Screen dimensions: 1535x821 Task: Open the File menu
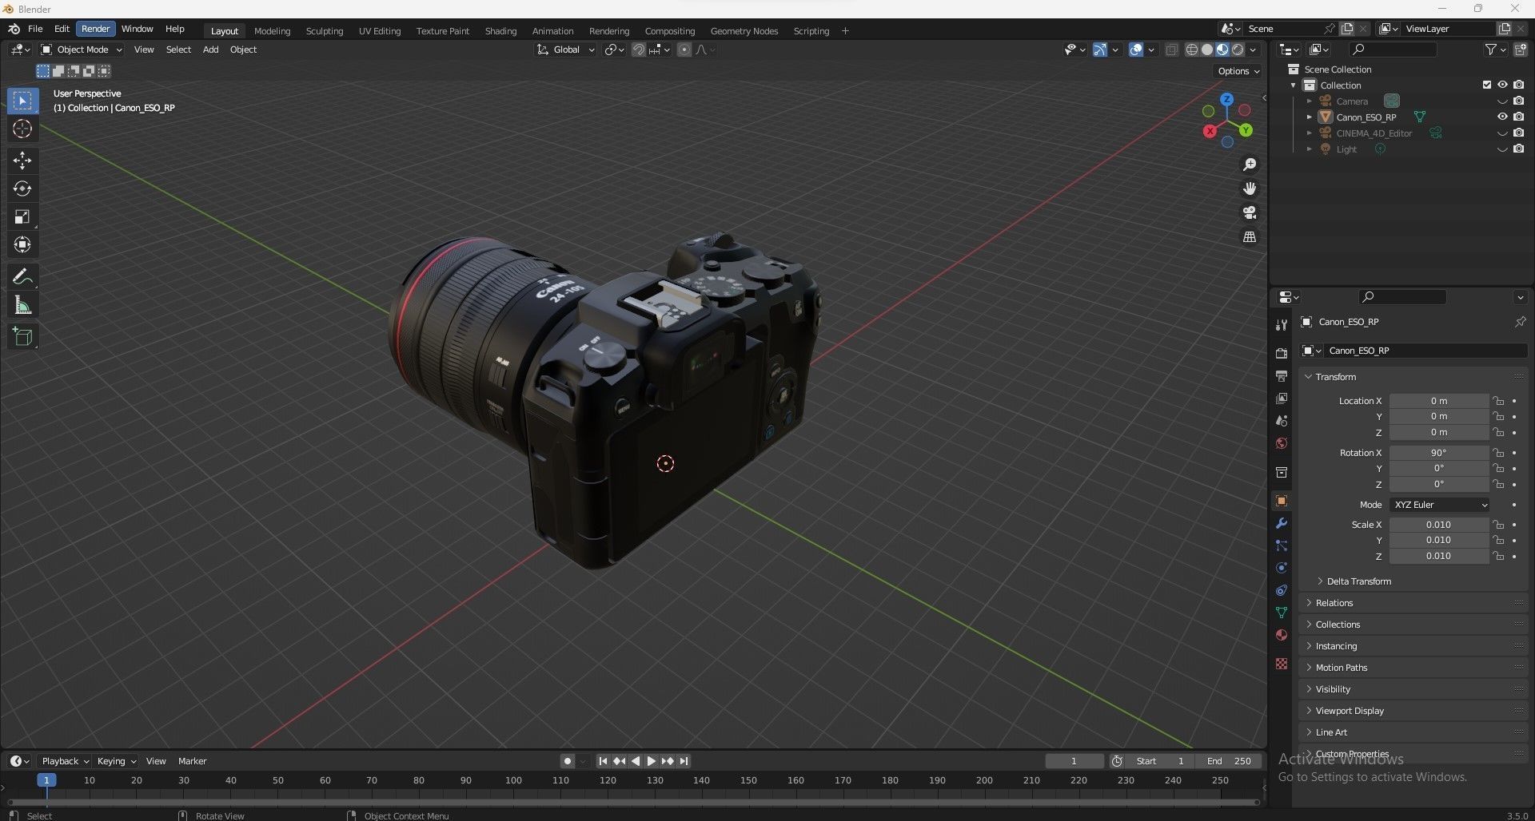35,29
